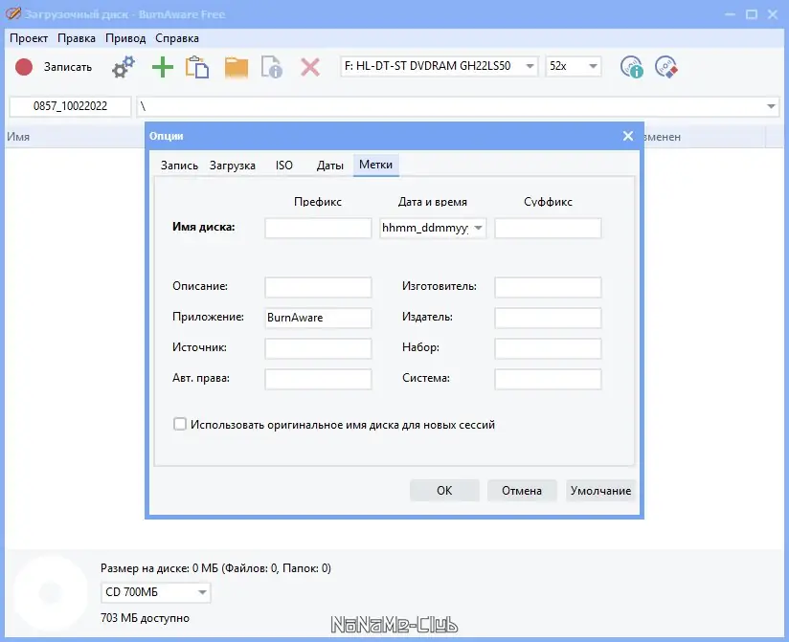Show disc information icon
Image resolution: width=789 pixels, height=642 pixels.
(632, 67)
